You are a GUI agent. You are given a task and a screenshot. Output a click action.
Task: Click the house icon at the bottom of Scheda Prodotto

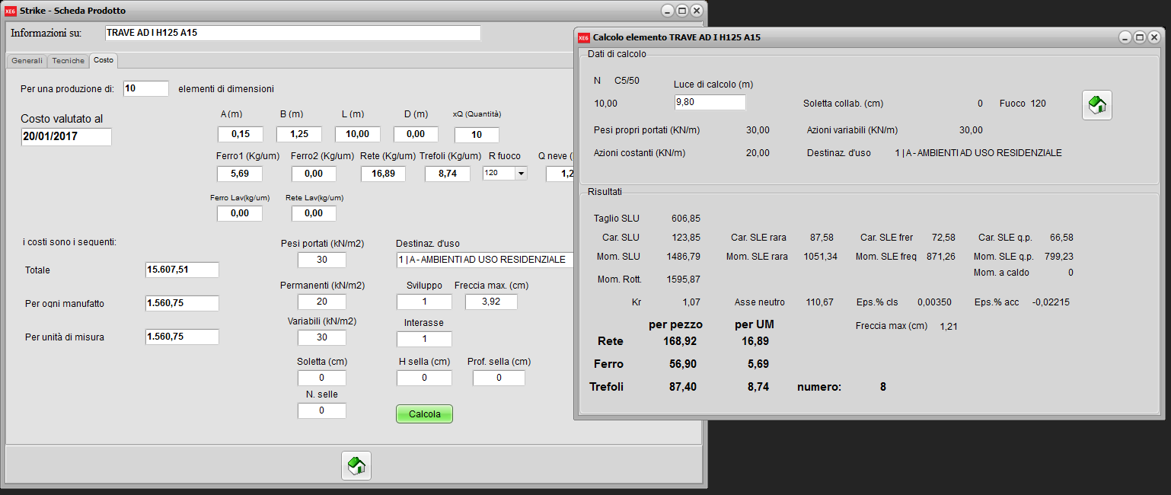click(356, 465)
